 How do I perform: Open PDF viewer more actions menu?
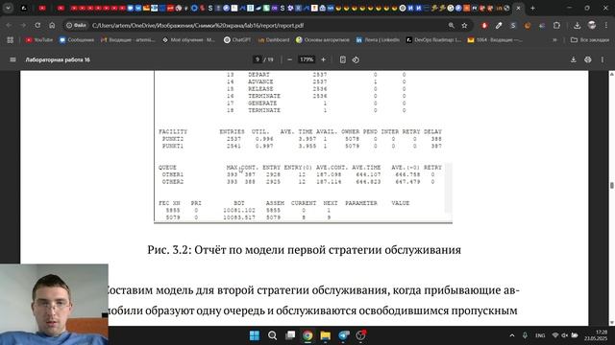[x=603, y=59]
